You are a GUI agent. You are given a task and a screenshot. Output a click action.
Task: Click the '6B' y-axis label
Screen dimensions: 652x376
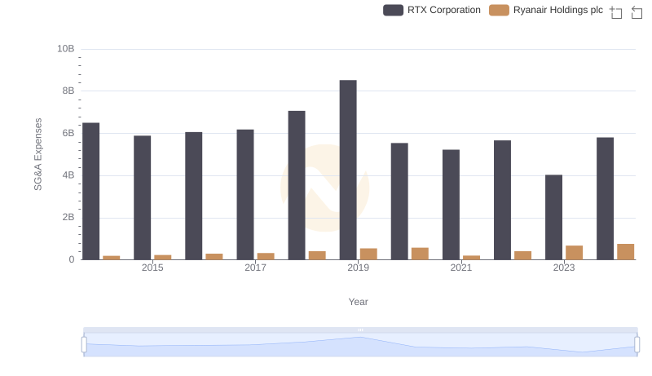coord(68,133)
